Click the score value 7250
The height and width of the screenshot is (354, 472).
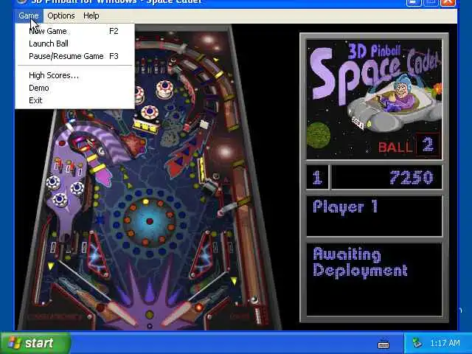412,177
